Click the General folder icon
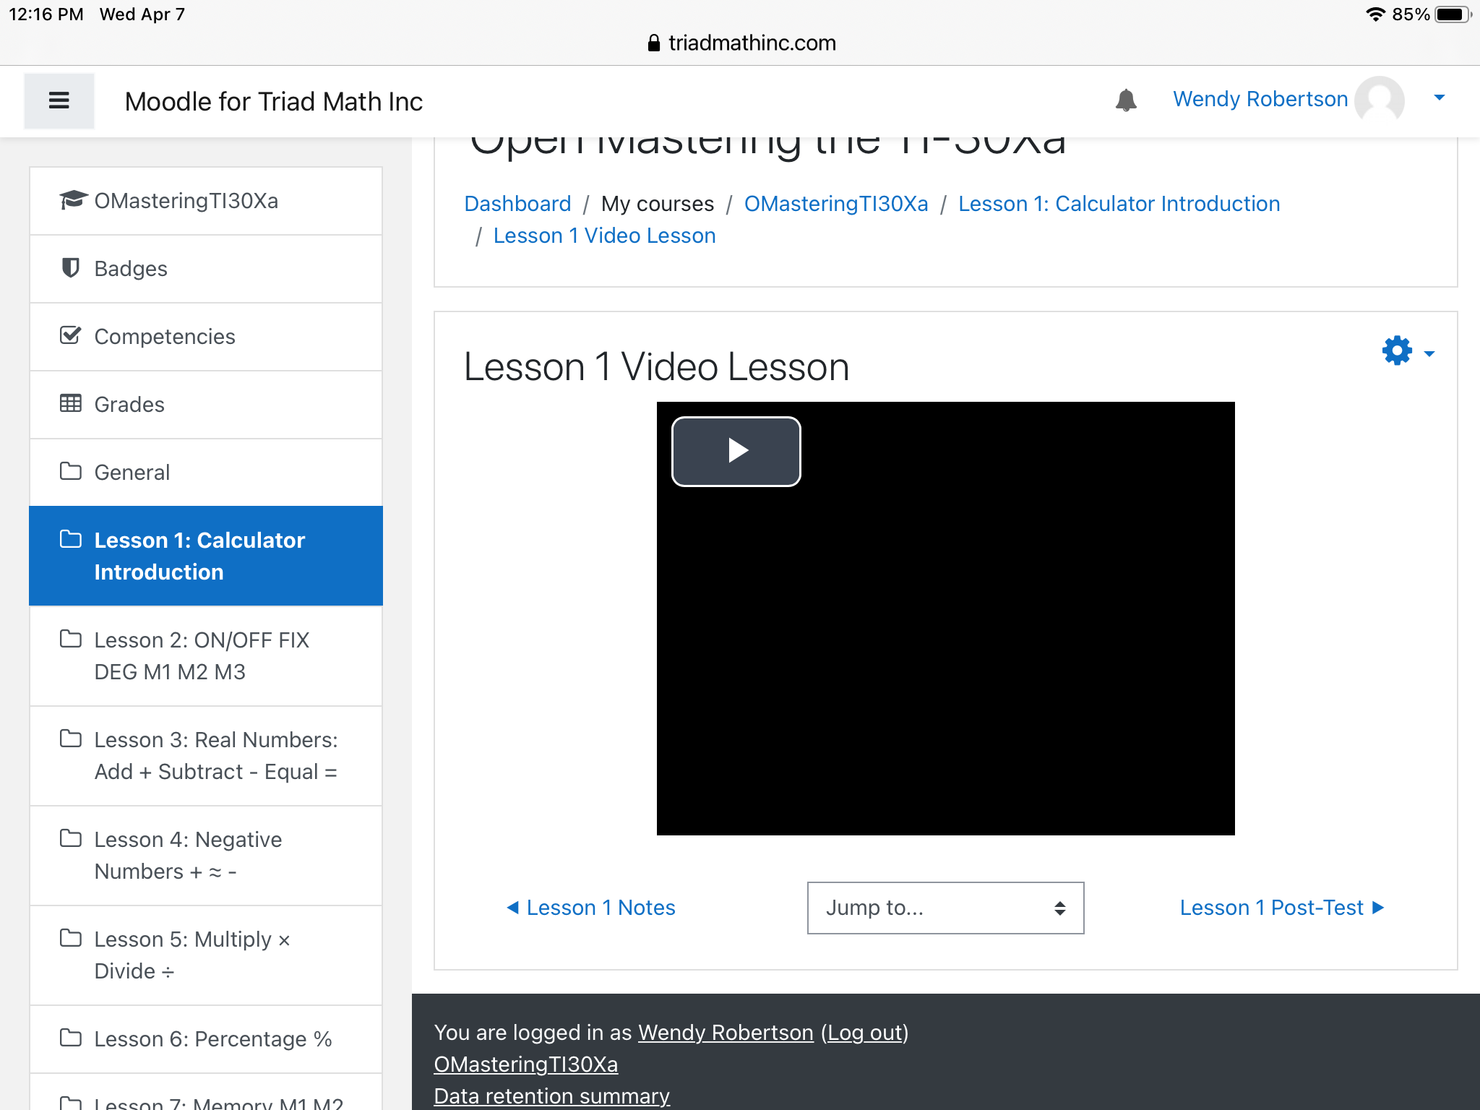Image resolution: width=1480 pixels, height=1110 pixels. 70,471
